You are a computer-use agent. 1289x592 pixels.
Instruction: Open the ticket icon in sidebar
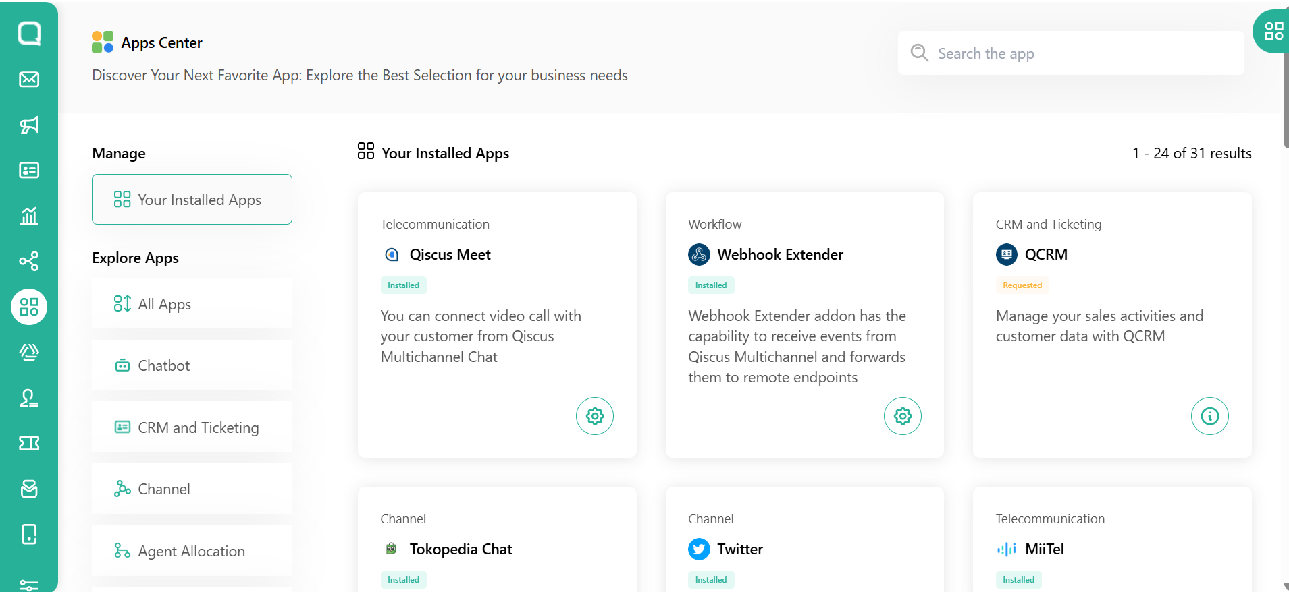29,443
